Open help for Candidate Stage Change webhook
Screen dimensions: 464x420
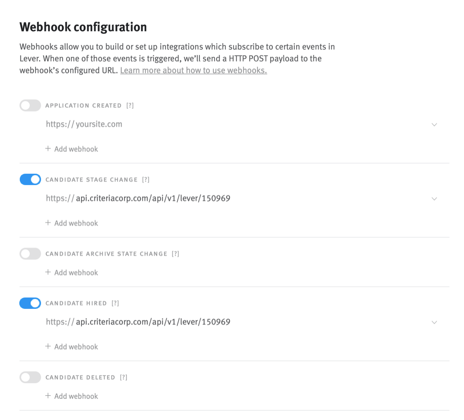[x=145, y=179]
